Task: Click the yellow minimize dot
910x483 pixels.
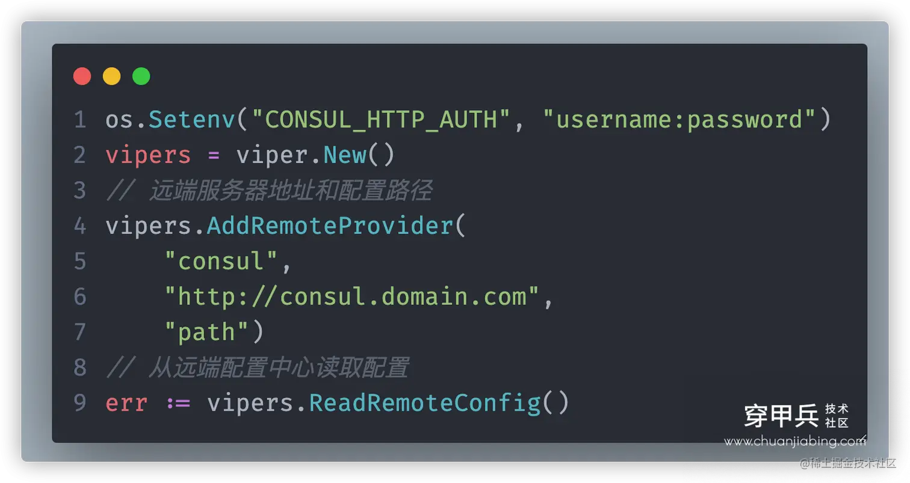Action: 111,76
